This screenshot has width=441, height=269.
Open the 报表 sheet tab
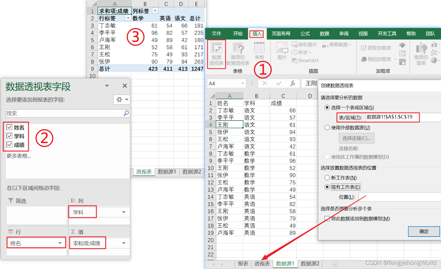pos(243,264)
